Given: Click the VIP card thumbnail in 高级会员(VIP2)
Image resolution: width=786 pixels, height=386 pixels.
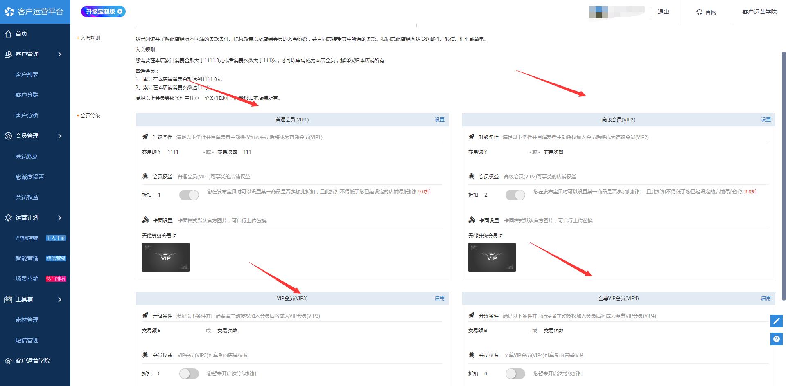Looking at the screenshot, I should tap(492, 257).
